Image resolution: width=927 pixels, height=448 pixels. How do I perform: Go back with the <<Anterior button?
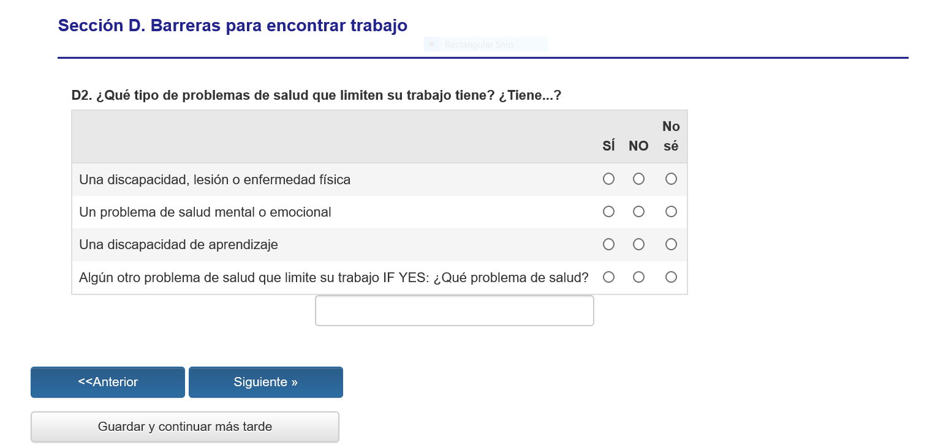click(x=108, y=383)
